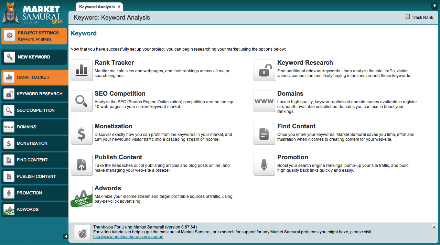This screenshot has height=245, width=440.
Task: Click the Market Samurai logo
Action: pos(33,13)
